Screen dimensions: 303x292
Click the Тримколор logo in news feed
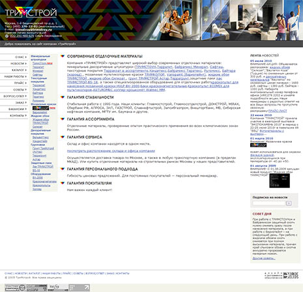pyautogui.click(x=258, y=145)
